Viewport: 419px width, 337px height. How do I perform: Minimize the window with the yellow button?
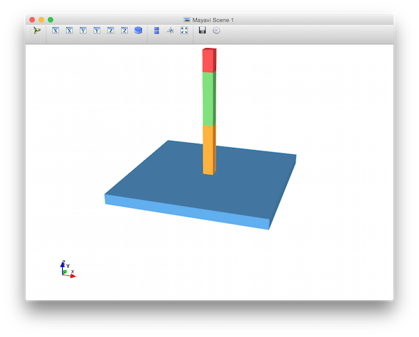click(x=41, y=20)
